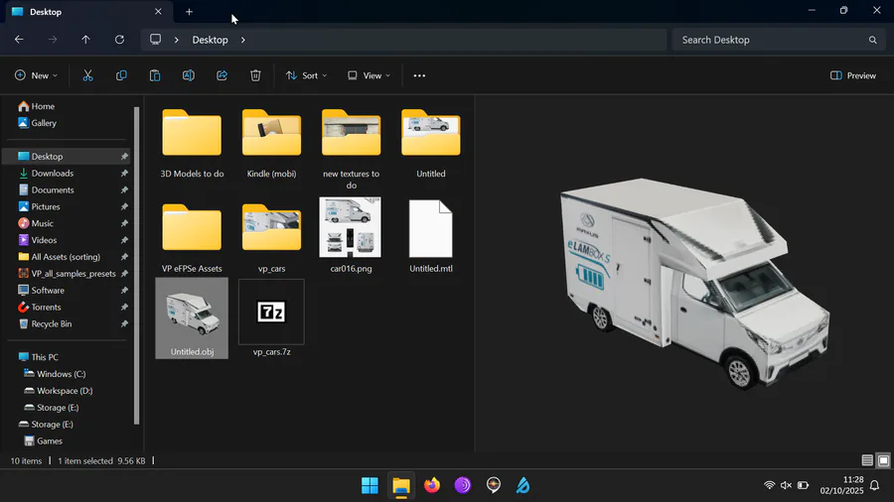This screenshot has width=894, height=502.
Task: Open the View dropdown
Action: 369,75
